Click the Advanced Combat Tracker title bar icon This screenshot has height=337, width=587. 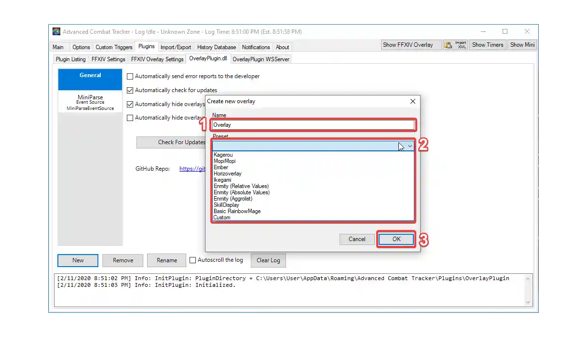(56, 31)
